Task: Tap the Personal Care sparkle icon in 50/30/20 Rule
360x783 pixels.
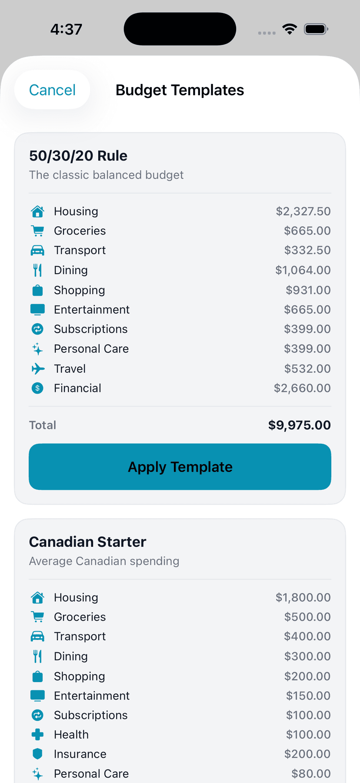Action: [x=38, y=349]
